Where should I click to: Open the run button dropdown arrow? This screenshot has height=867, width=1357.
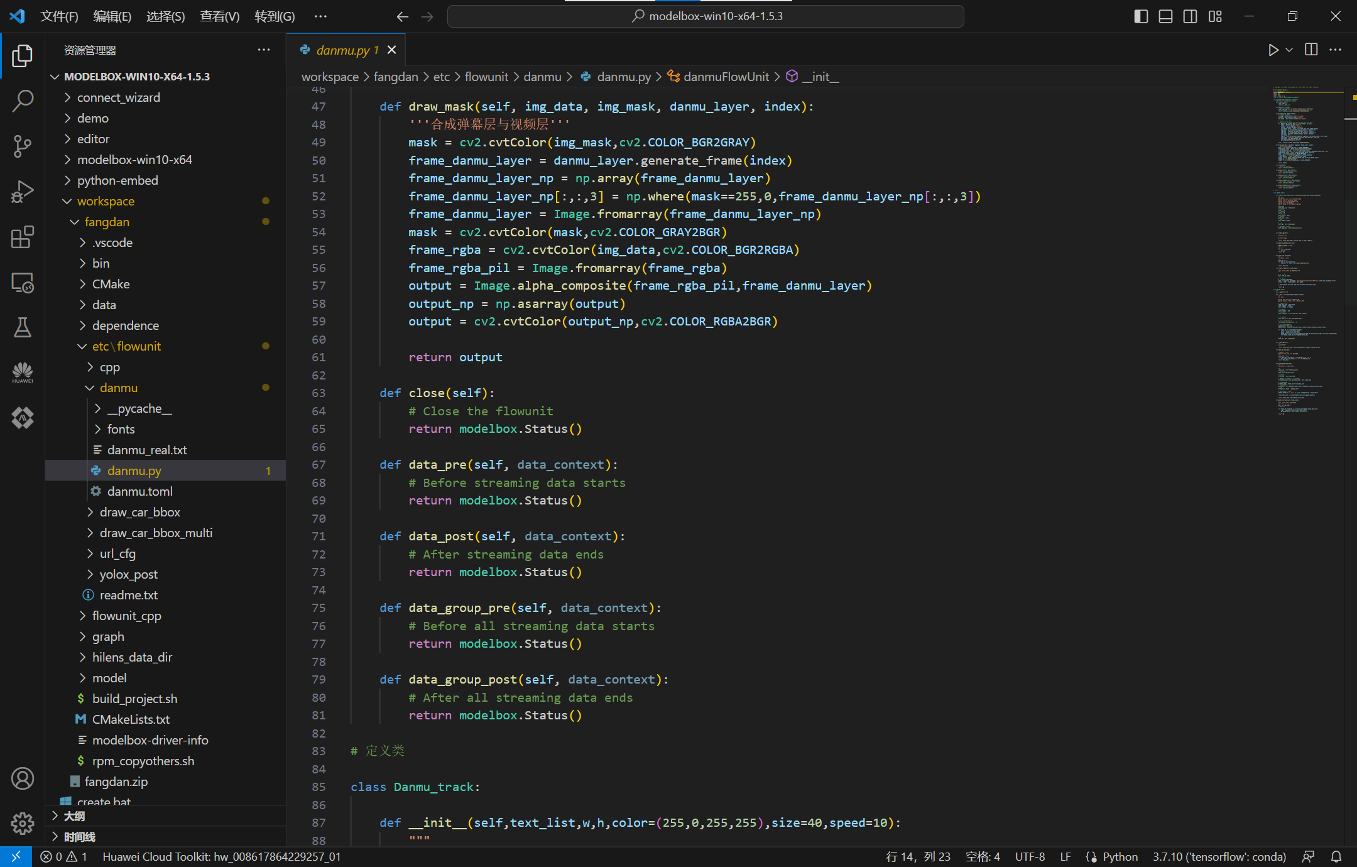(1289, 50)
